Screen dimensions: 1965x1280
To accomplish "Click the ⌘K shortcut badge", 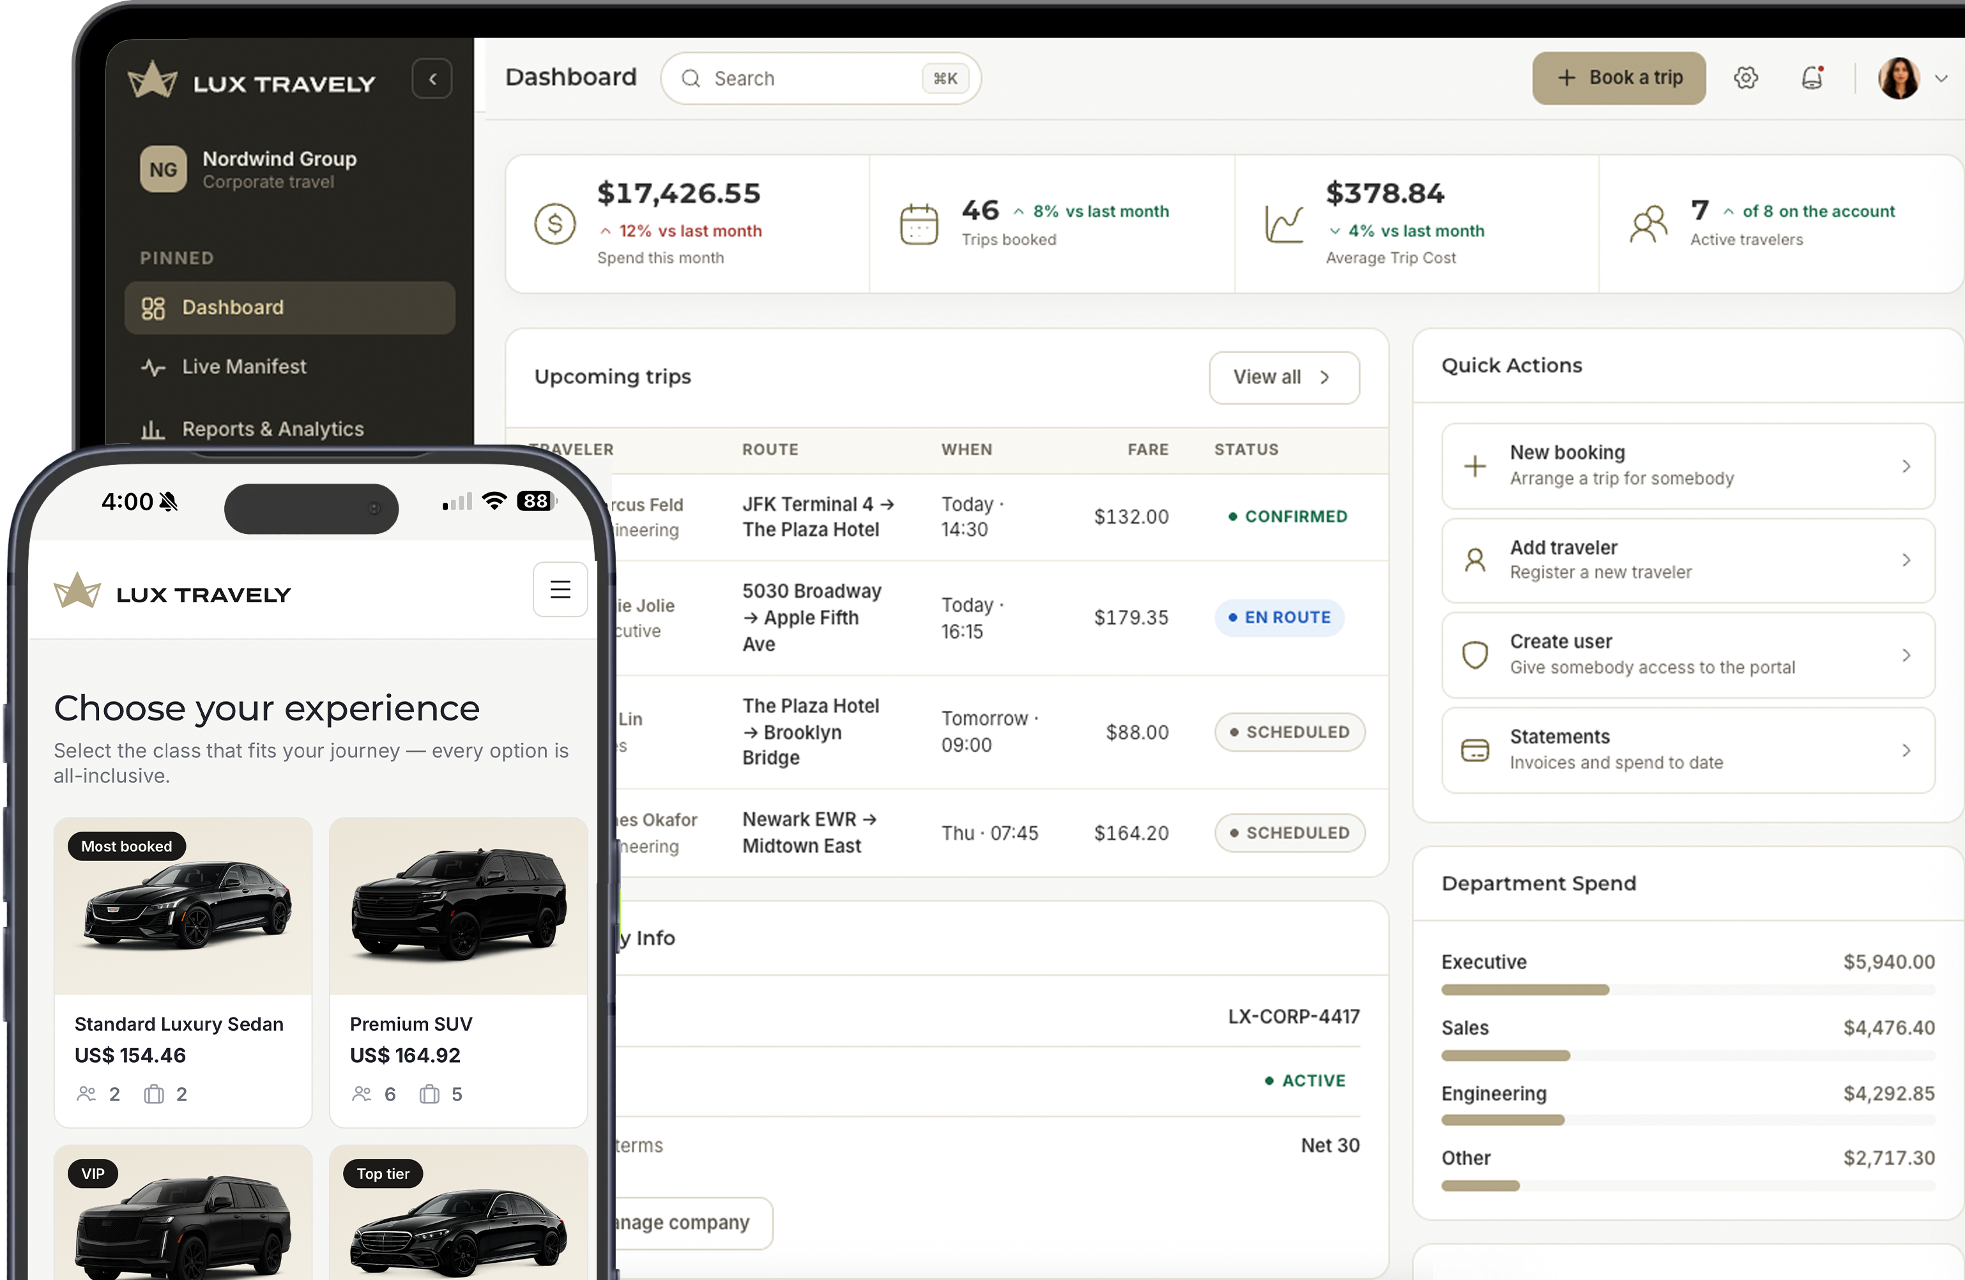I will pos(945,79).
